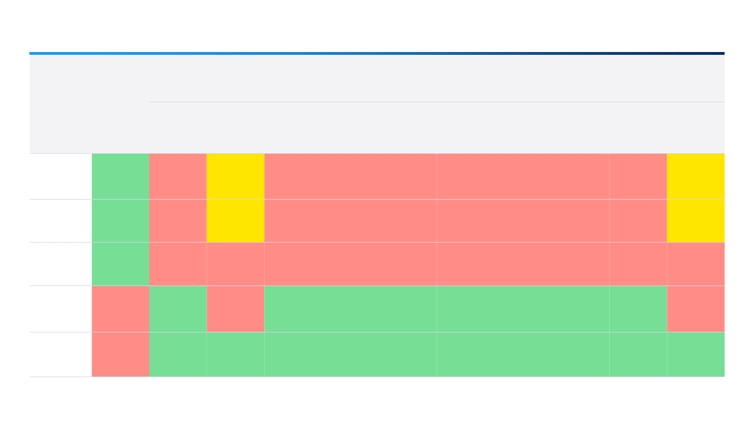Screen dimensions: 754x424
Task: Select the green cell in the second row
Action: 120,221
